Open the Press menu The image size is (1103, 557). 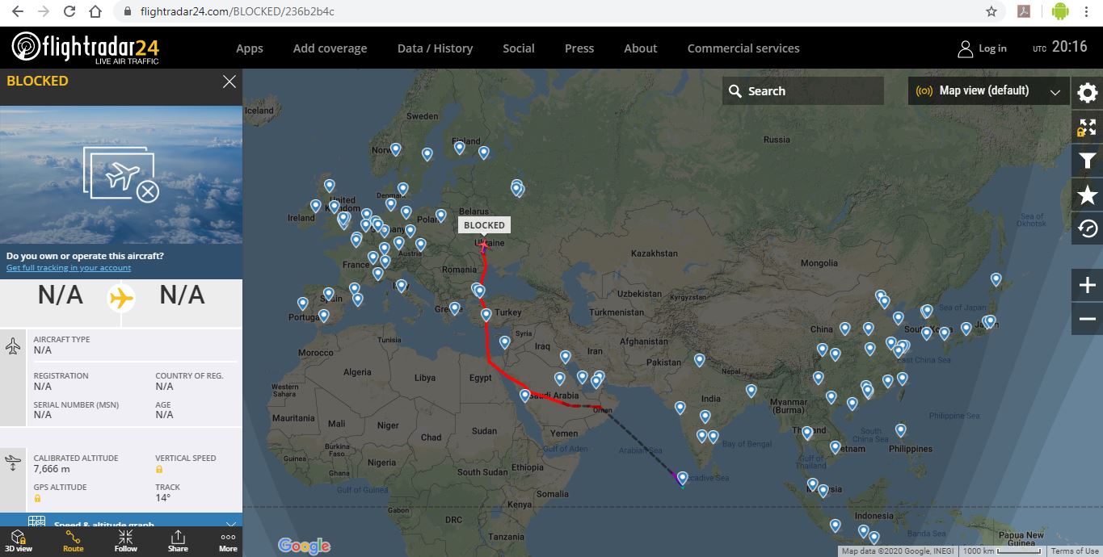[x=579, y=48]
